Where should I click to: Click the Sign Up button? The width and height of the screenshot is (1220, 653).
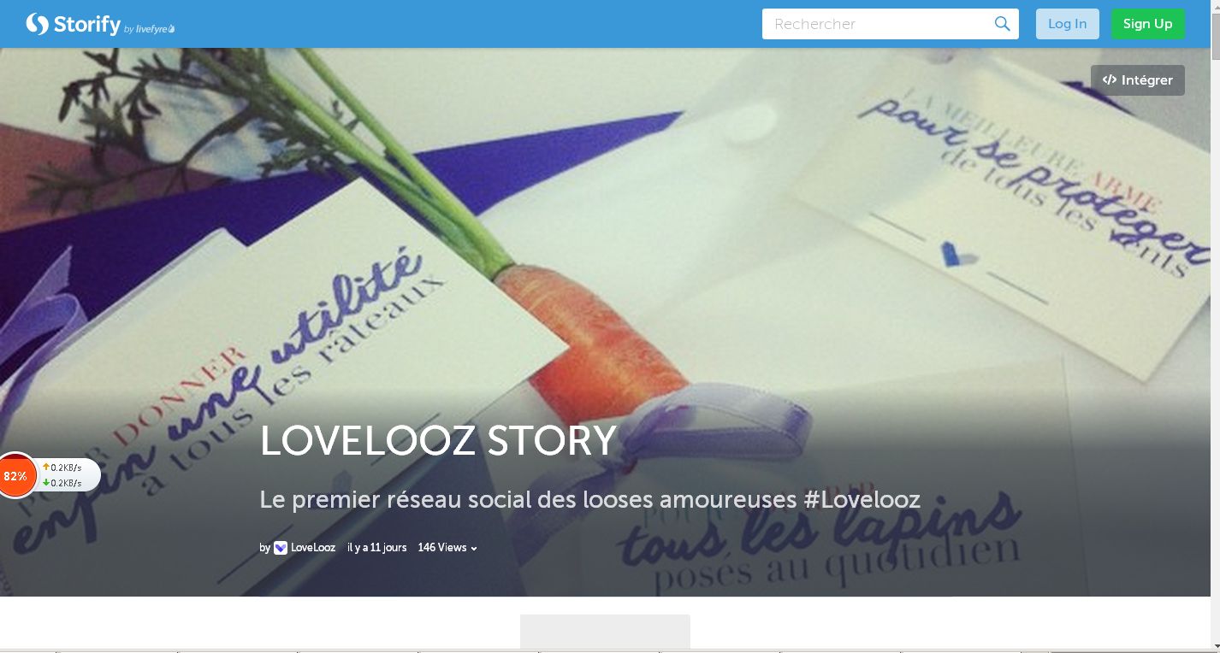tap(1148, 24)
